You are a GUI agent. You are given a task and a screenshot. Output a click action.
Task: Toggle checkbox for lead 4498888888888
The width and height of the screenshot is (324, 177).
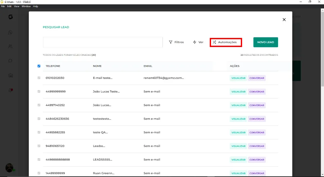point(39,159)
